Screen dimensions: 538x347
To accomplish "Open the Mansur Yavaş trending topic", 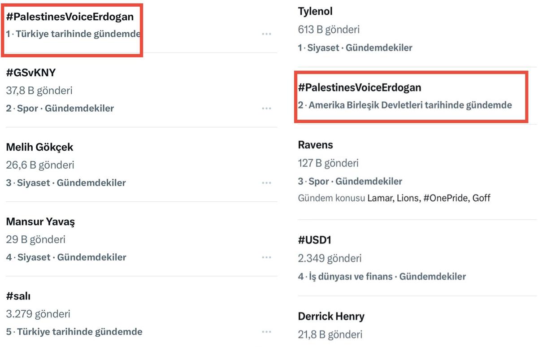I will click(40, 221).
